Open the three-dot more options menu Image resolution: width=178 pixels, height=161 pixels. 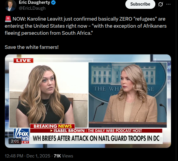click(x=168, y=4)
